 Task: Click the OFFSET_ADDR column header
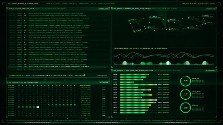point(11,85)
